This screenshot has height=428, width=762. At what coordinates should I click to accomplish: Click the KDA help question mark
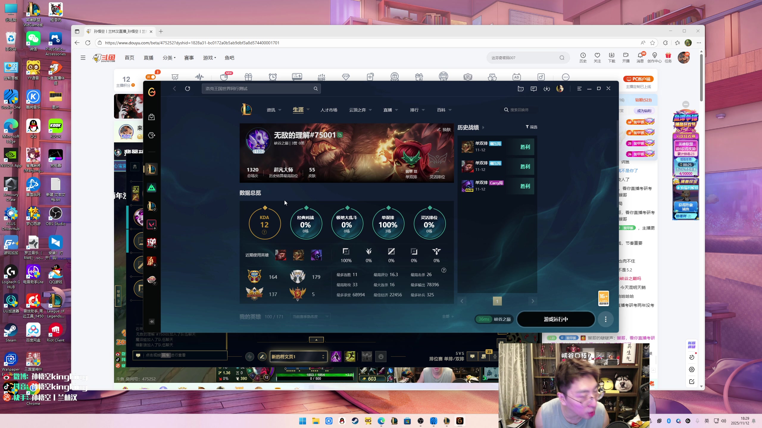(264, 232)
